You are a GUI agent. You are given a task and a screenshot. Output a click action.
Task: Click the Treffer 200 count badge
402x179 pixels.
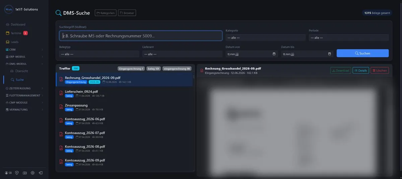(75, 68)
